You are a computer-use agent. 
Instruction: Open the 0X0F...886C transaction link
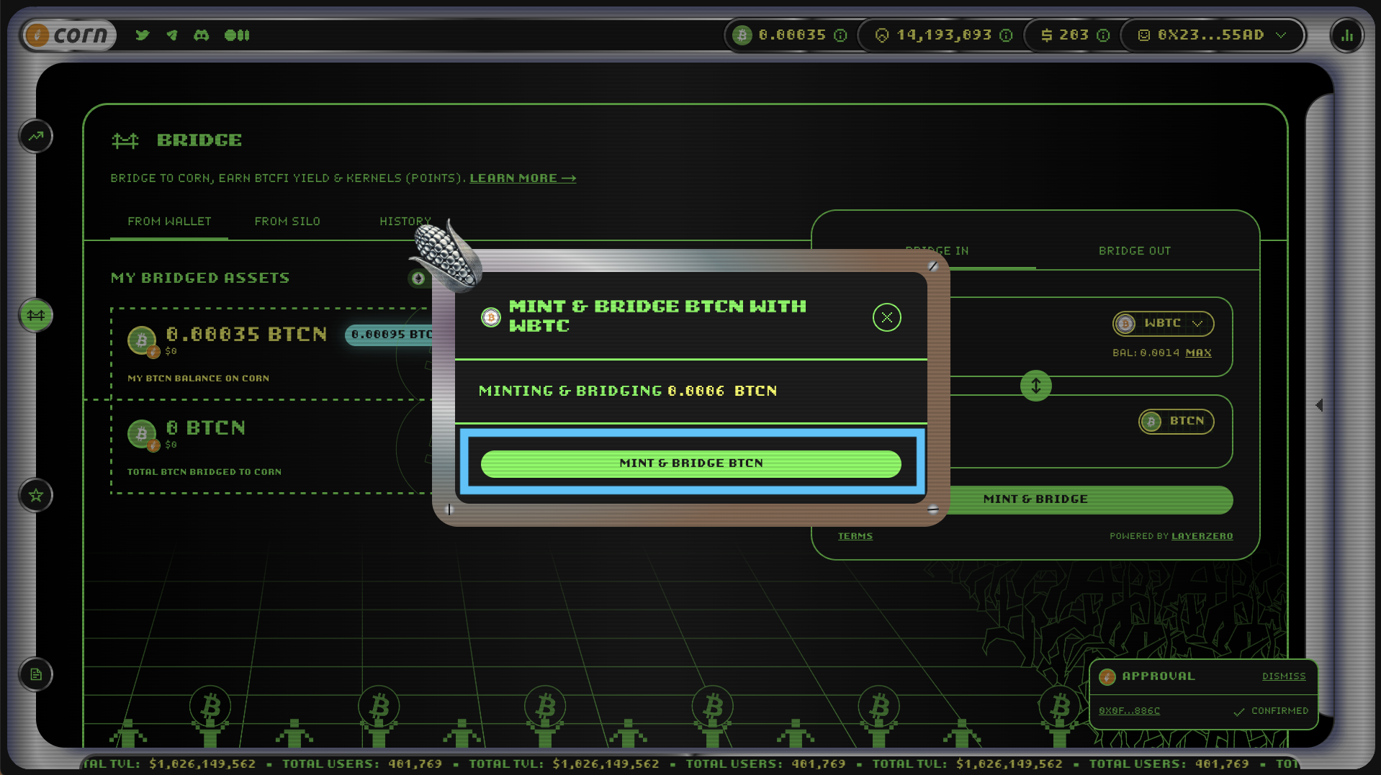1129,711
